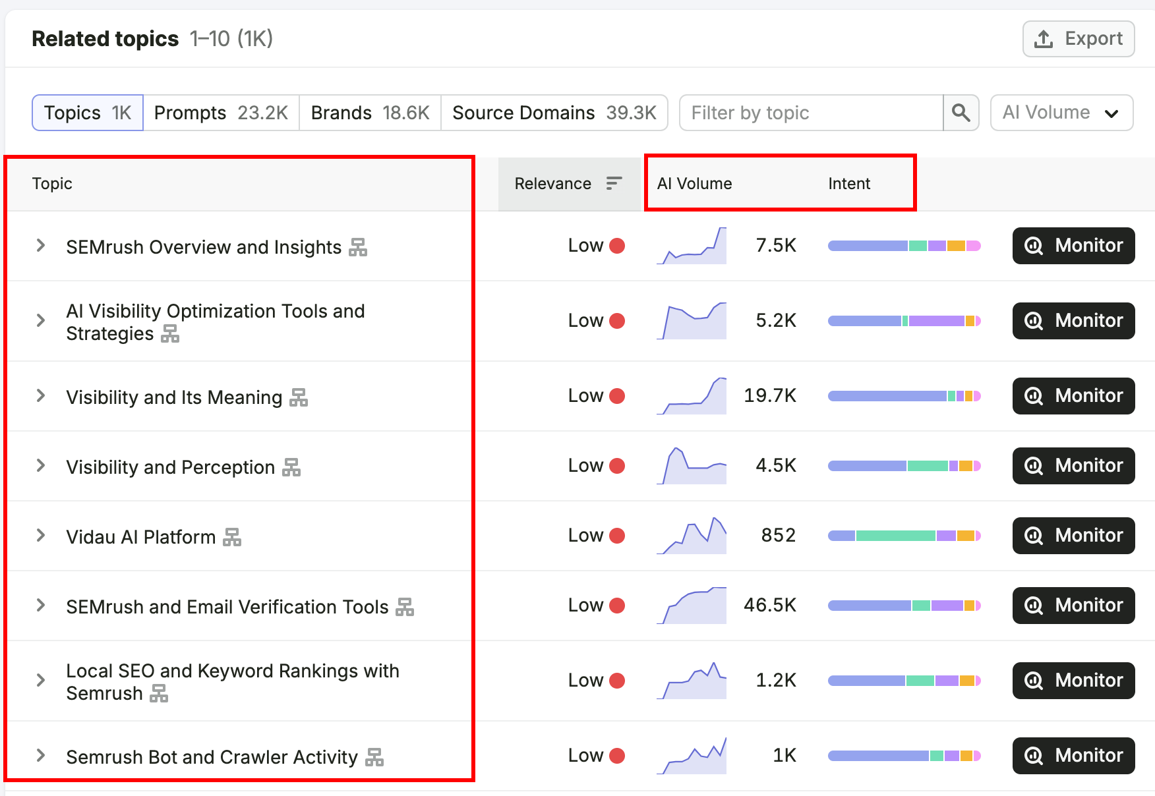Monitor Visibility and Its Meaning topic
The height and width of the screenshot is (796, 1155).
coord(1073,396)
